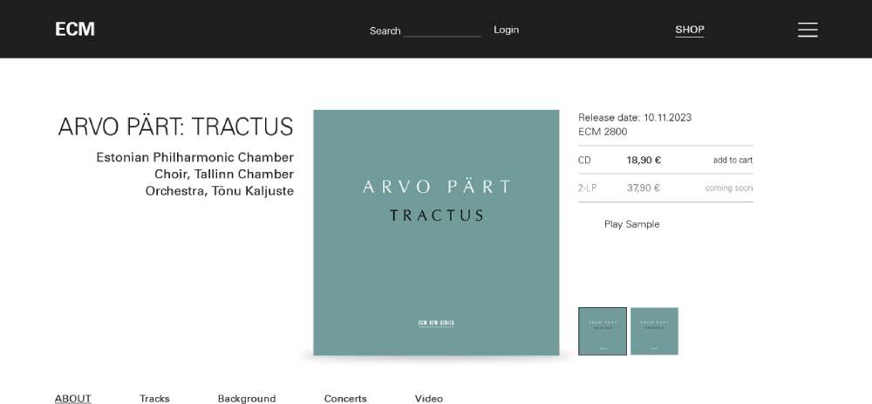Visit the SHOP link
Viewport: 872px width, 404px height.
(x=690, y=30)
